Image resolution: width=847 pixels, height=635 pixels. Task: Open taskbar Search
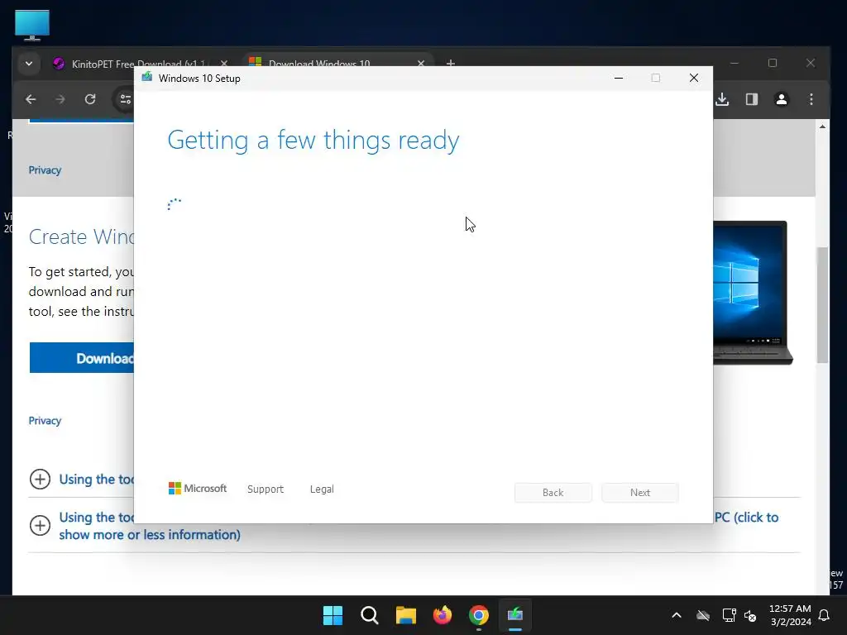[370, 615]
